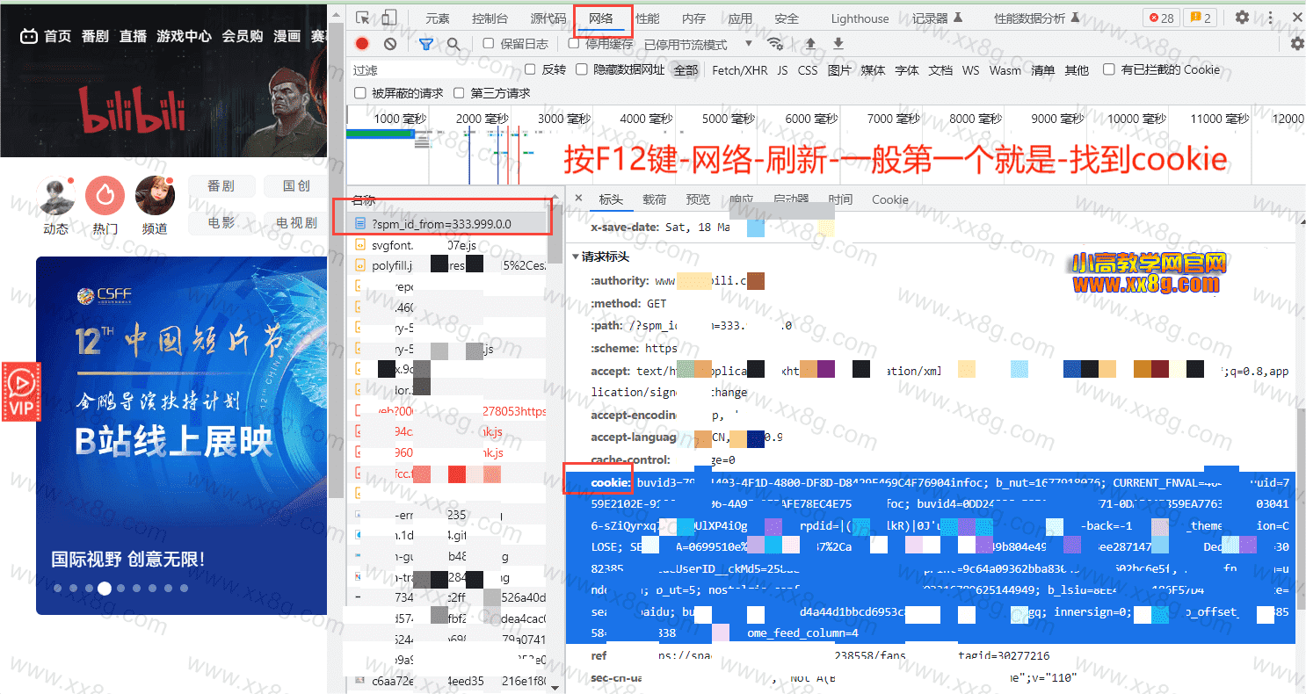This screenshot has height=694, width=1306.
Task: Switch to the 元素 DevTools tab
Action: [438, 18]
